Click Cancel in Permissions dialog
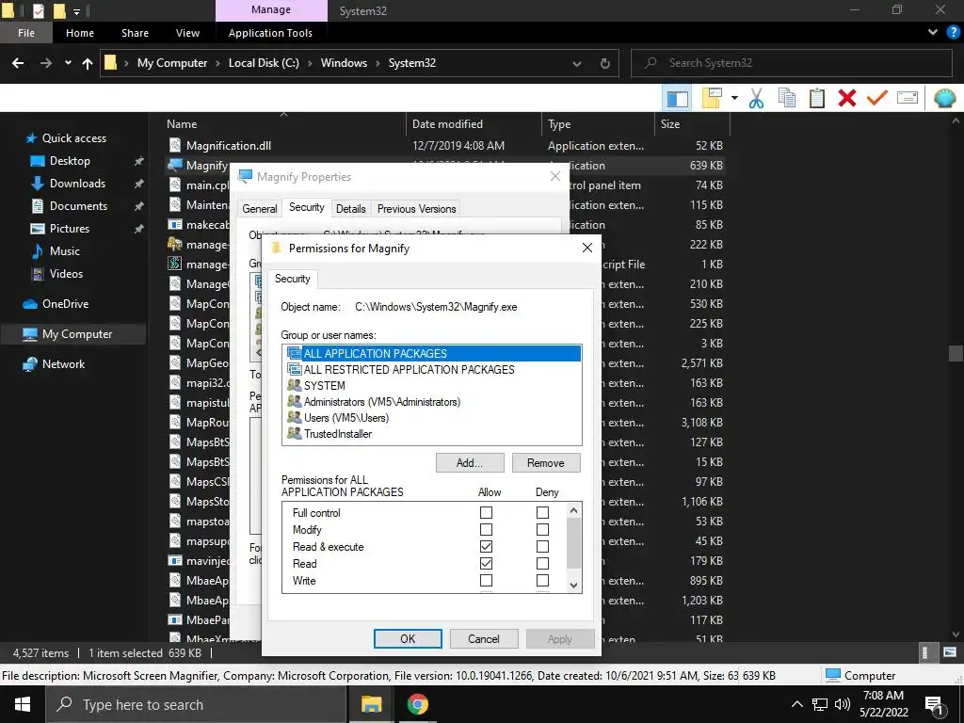Image resolution: width=964 pixels, height=723 pixels. tap(483, 639)
